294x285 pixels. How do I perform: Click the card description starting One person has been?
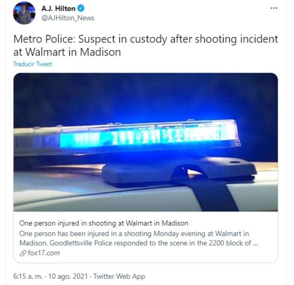[x=139, y=238]
